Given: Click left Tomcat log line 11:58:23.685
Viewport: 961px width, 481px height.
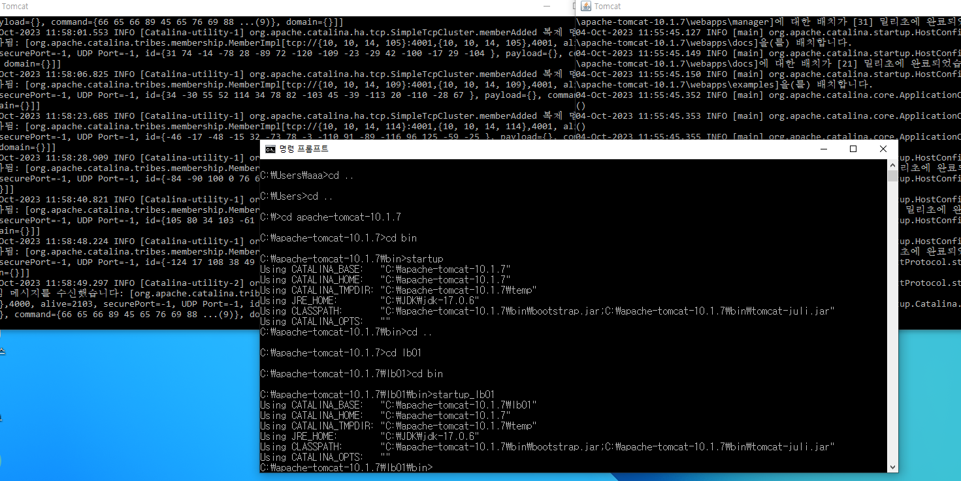Looking at the screenshot, I should 287,116.
